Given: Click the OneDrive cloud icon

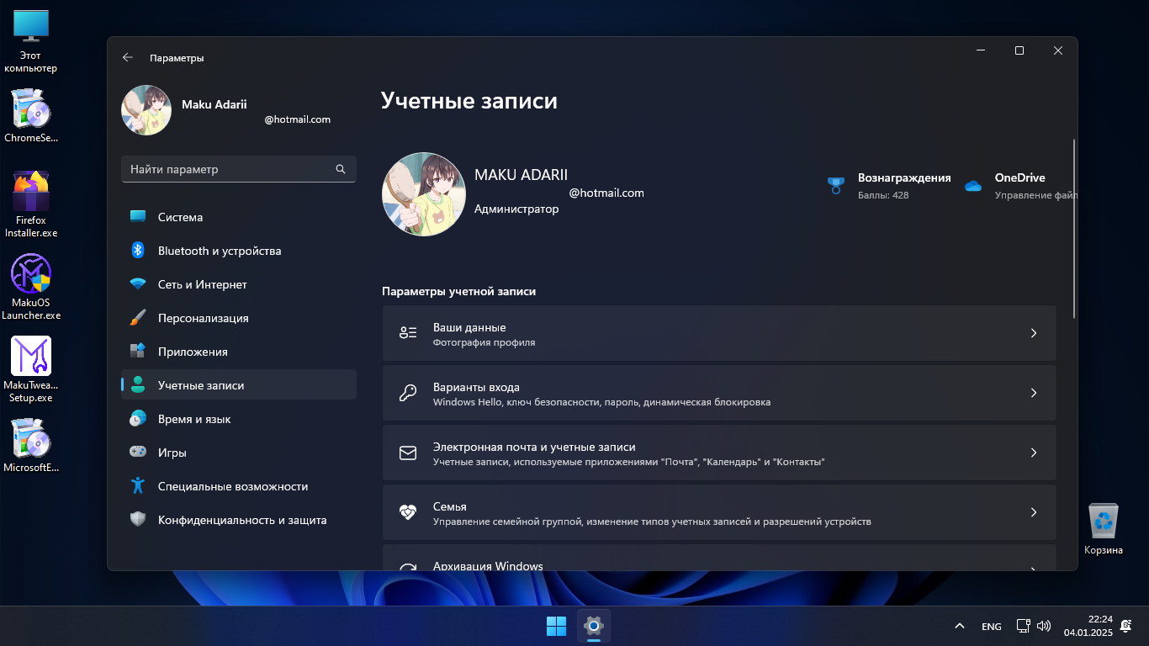Looking at the screenshot, I should tap(973, 186).
